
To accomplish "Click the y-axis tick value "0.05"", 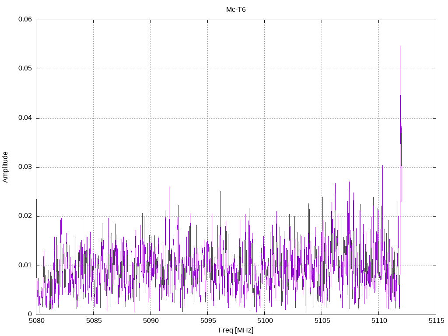I will (x=25, y=69).
